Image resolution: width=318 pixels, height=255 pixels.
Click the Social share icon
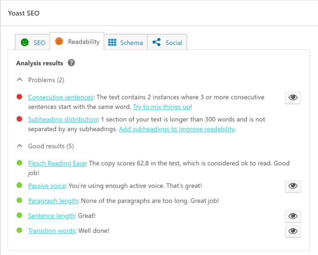click(x=157, y=42)
